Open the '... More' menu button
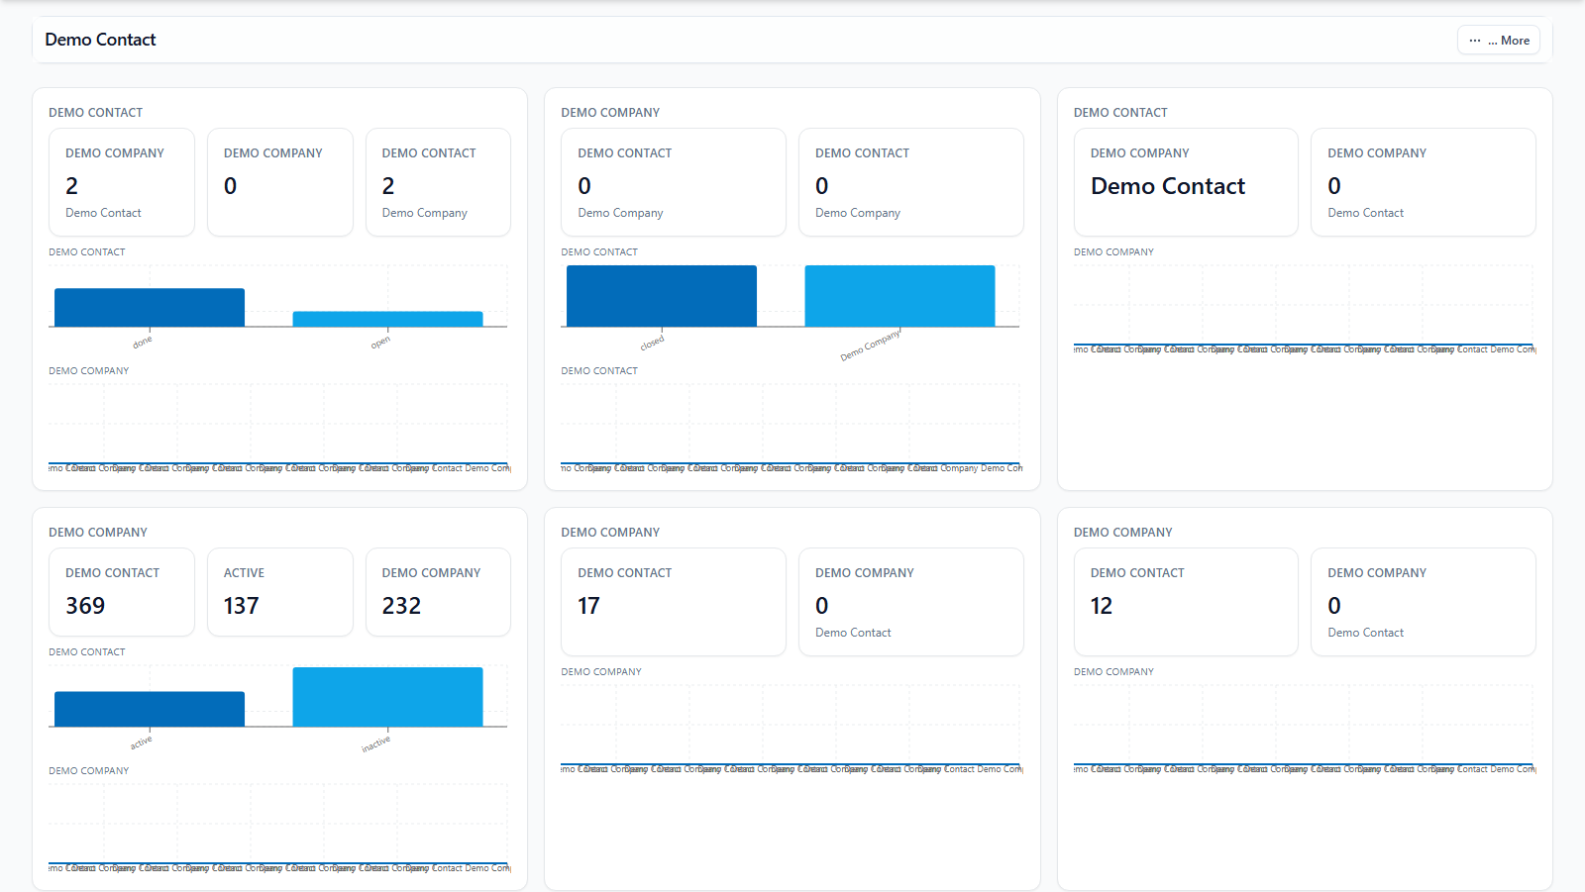Image resolution: width=1585 pixels, height=892 pixels. [1498, 40]
